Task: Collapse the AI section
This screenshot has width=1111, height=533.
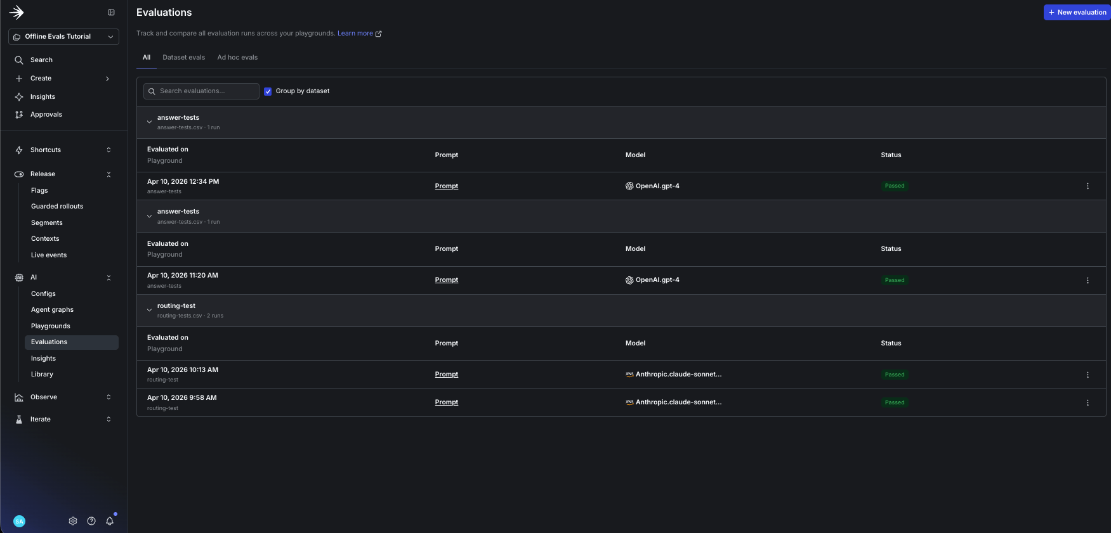Action: [x=108, y=278]
